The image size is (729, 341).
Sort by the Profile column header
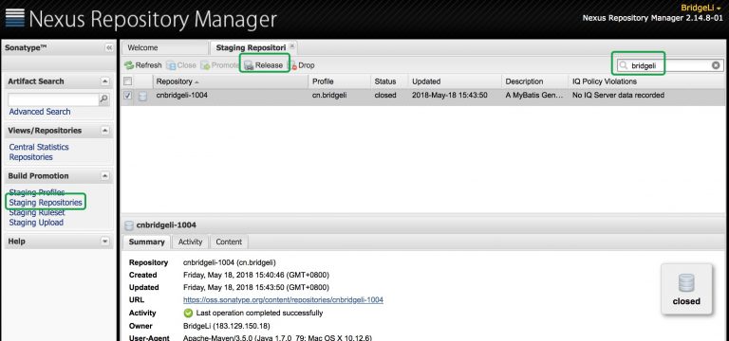point(340,81)
